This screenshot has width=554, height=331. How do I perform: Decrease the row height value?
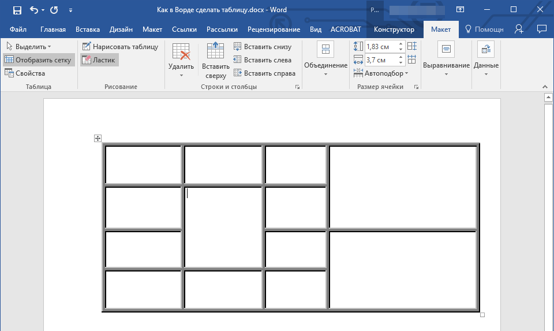(x=400, y=49)
